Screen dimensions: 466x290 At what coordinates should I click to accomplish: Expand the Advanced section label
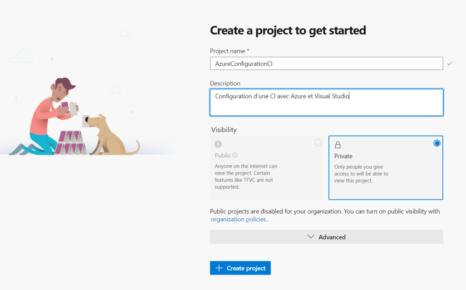coord(332,237)
